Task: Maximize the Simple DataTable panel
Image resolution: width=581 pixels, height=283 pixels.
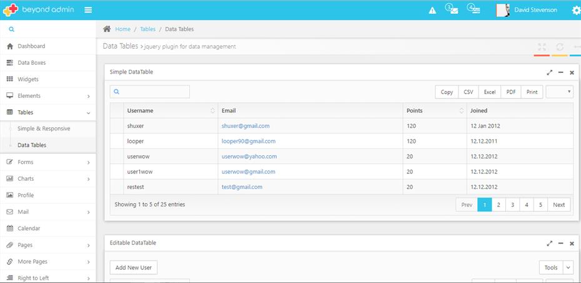Action: [549, 72]
